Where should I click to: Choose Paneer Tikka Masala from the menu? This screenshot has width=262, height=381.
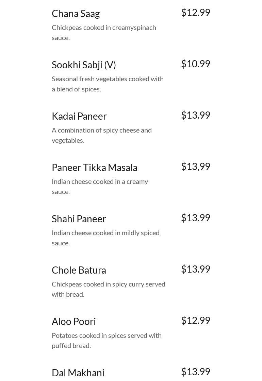tap(94, 168)
